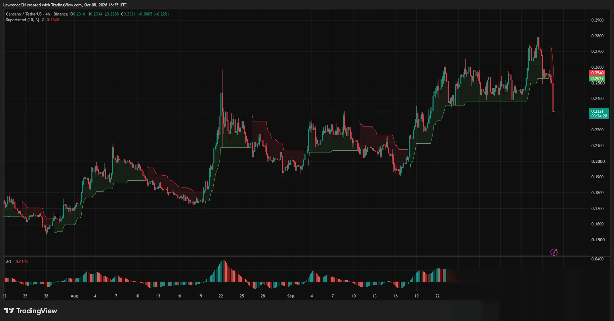614x321 pixels.
Task: Click the 0.2900 price scale label
Action: [x=597, y=20]
